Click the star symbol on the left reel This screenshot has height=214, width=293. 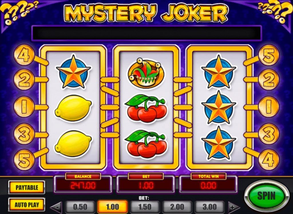coord(74,72)
